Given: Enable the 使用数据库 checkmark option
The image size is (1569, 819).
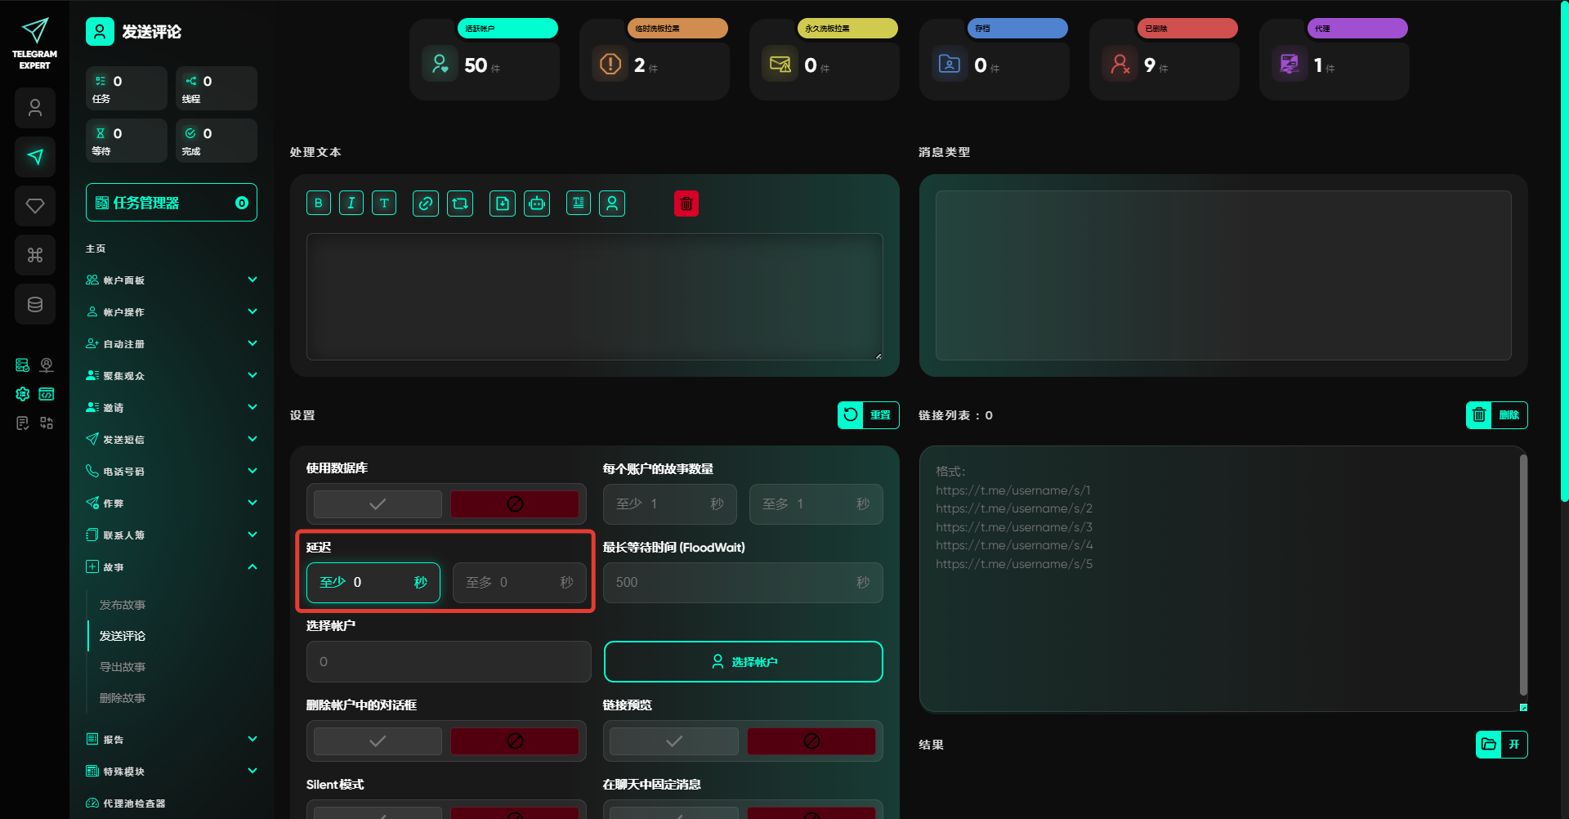Looking at the screenshot, I should (x=378, y=504).
